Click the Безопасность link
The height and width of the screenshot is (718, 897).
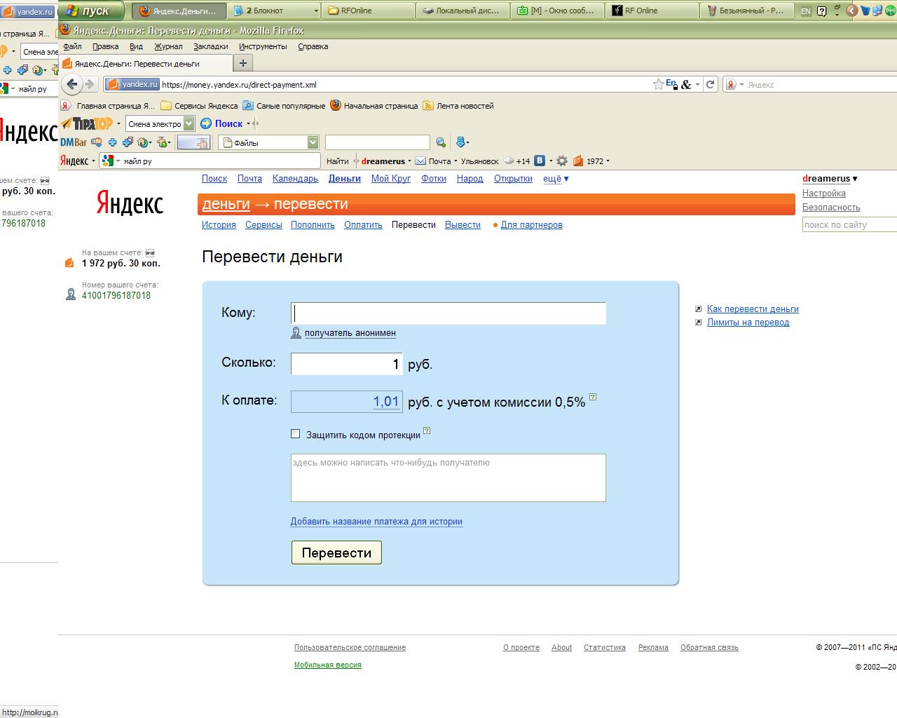point(831,208)
